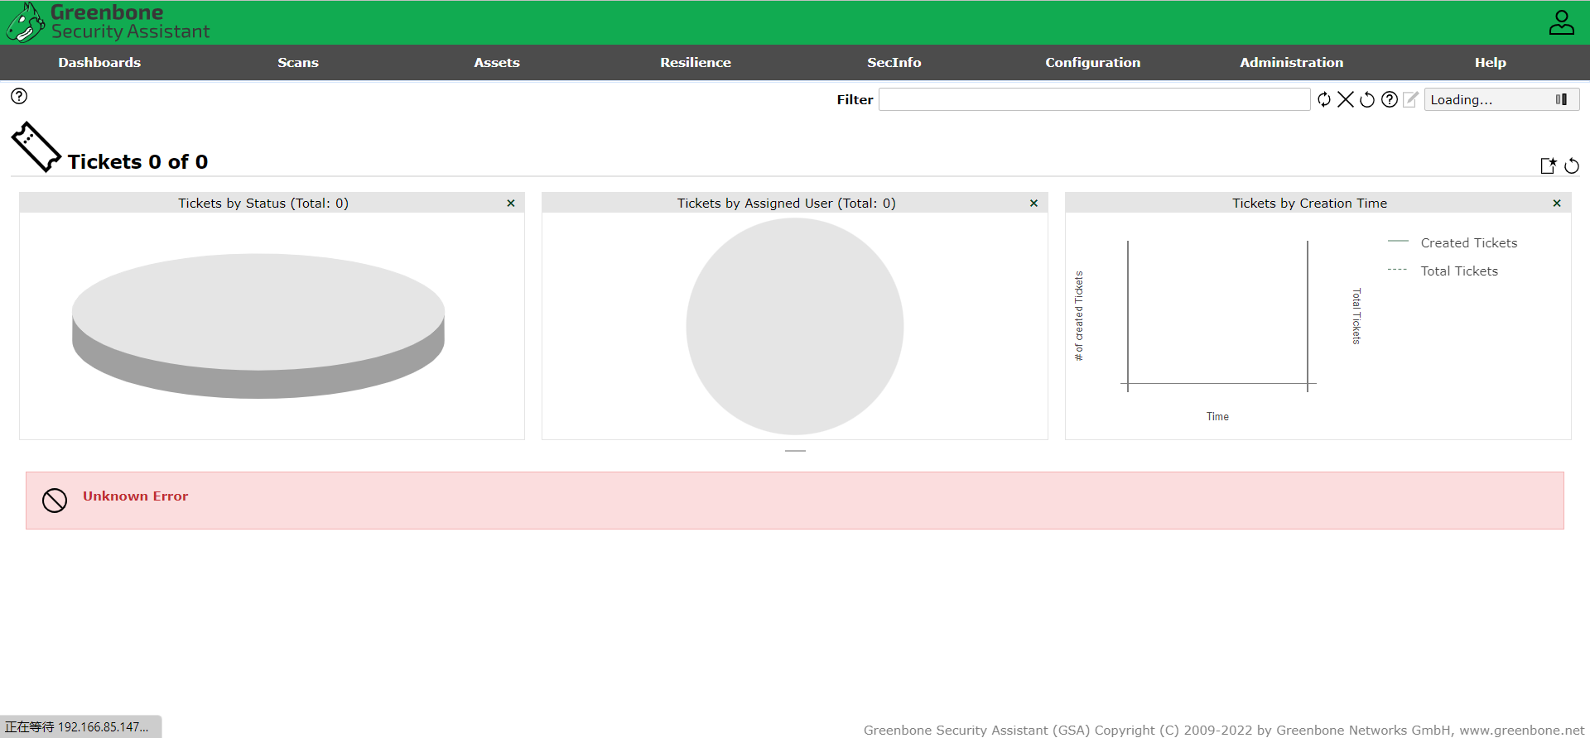The width and height of the screenshot is (1590, 738).
Task: Click the update filter refresh icon
Action: coord(1324,99)
